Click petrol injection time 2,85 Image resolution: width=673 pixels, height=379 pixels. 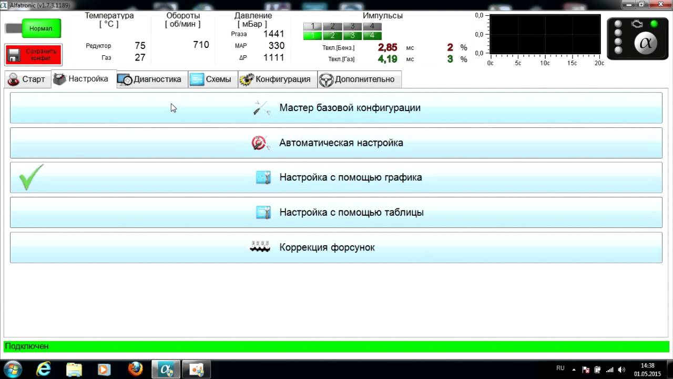pyautogui.click(x=388, y=47)
